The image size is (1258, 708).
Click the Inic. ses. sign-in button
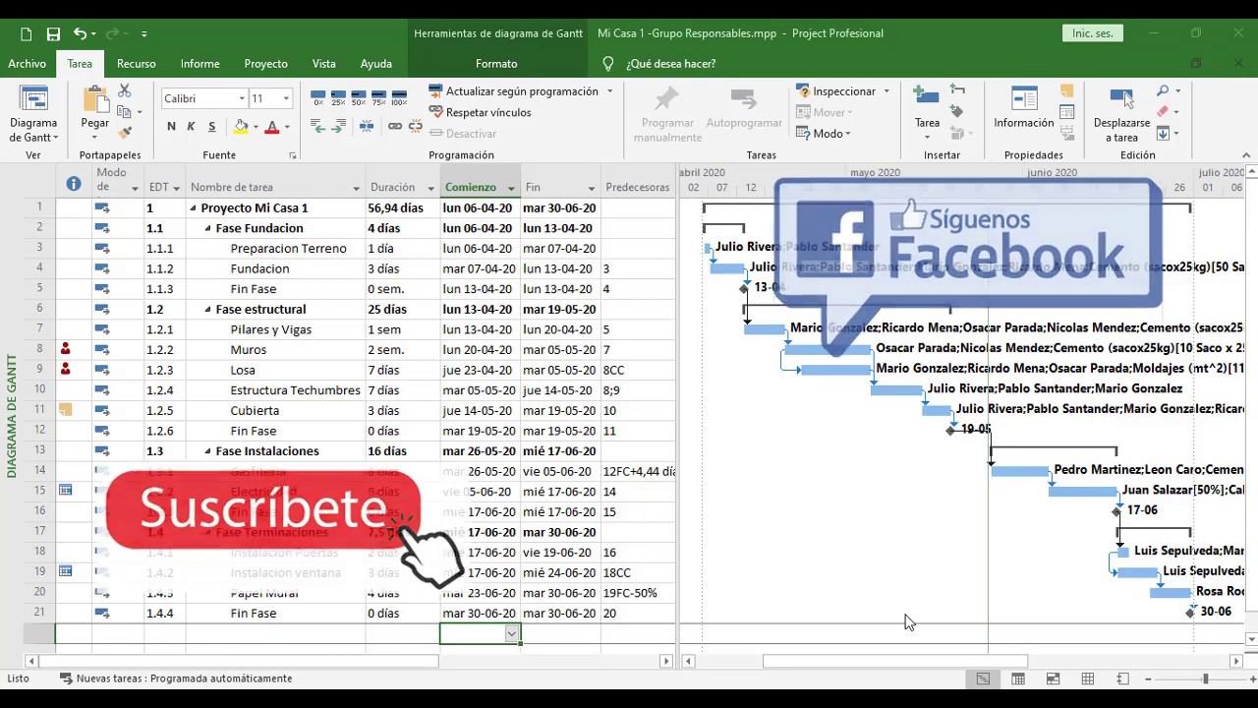1092,33
